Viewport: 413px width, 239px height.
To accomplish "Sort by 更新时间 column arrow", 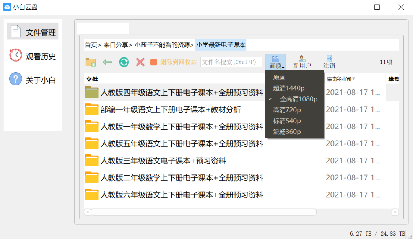I will point(354,79).
